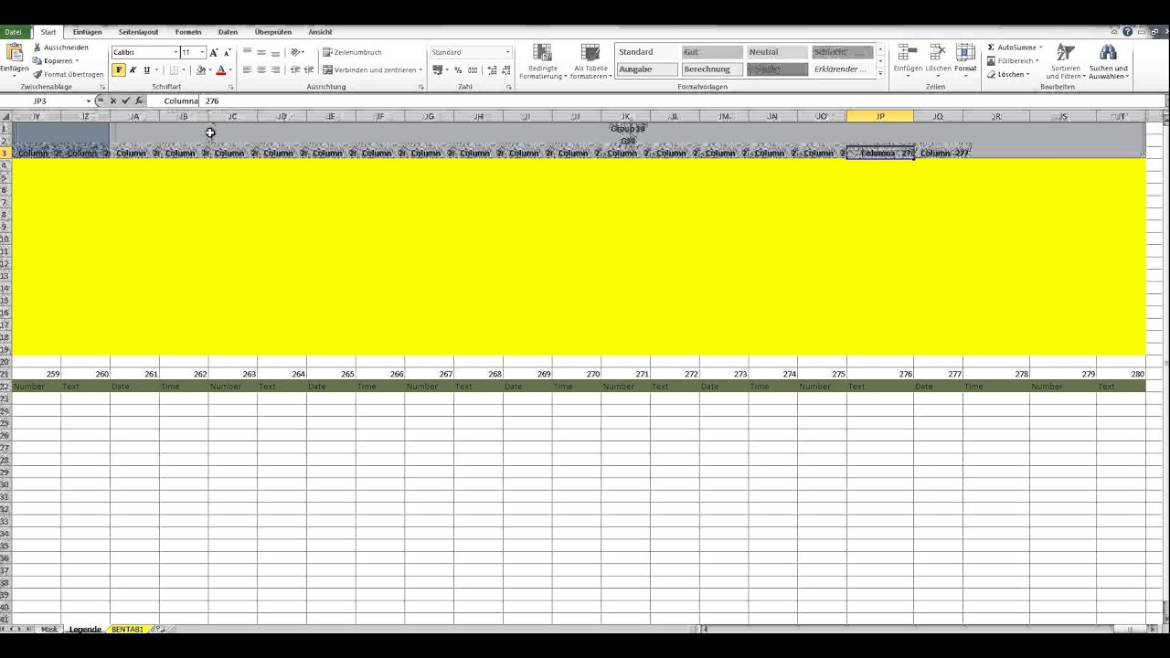1170x658 pixels.
Task: Decrease indent in Ausrichtung group
Action: (294, 69)
